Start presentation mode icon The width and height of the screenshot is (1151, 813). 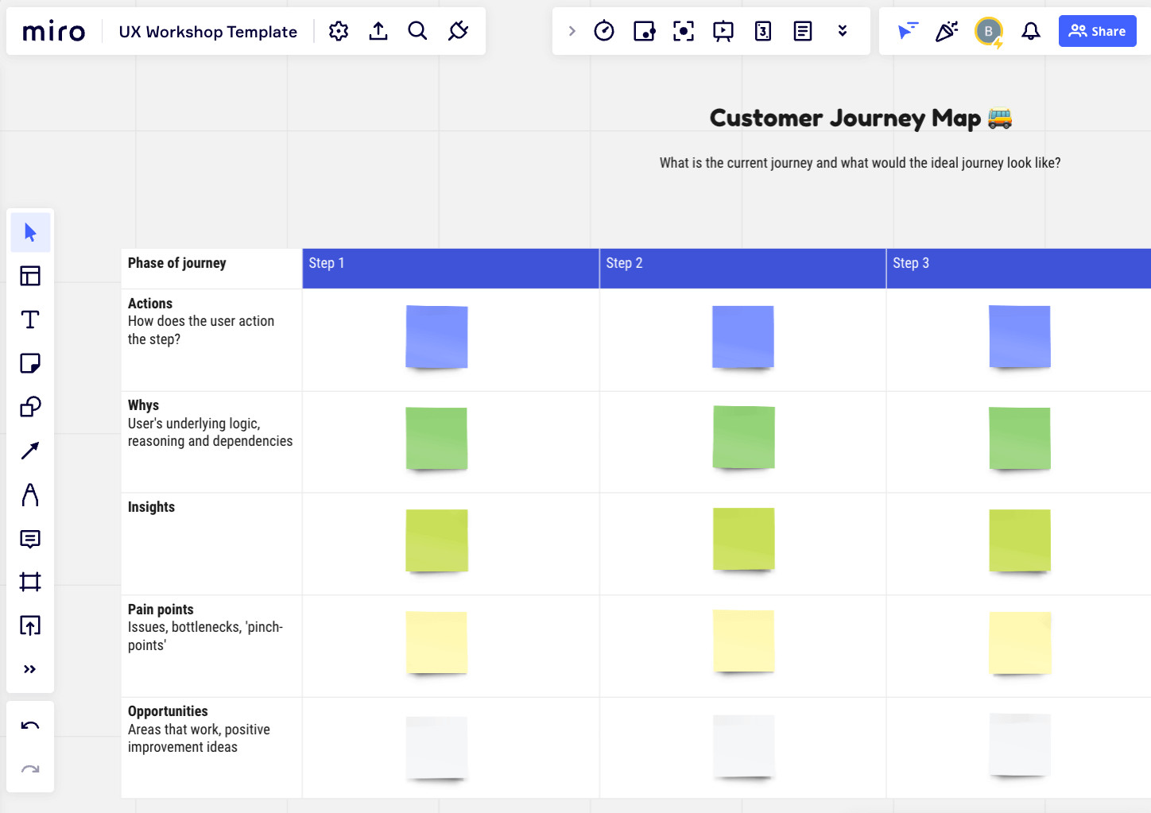(723, 31)
